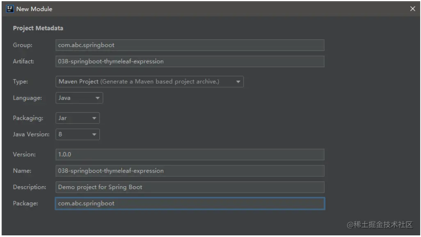421x237 pixels.
Task: Click the Java Version: label
Action: (x=31, y=134)
